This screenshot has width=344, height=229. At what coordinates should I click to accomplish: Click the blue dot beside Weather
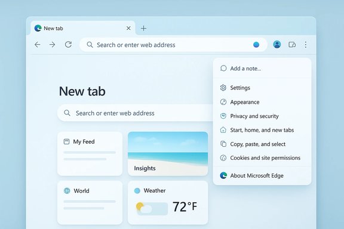tap(137, 191)
